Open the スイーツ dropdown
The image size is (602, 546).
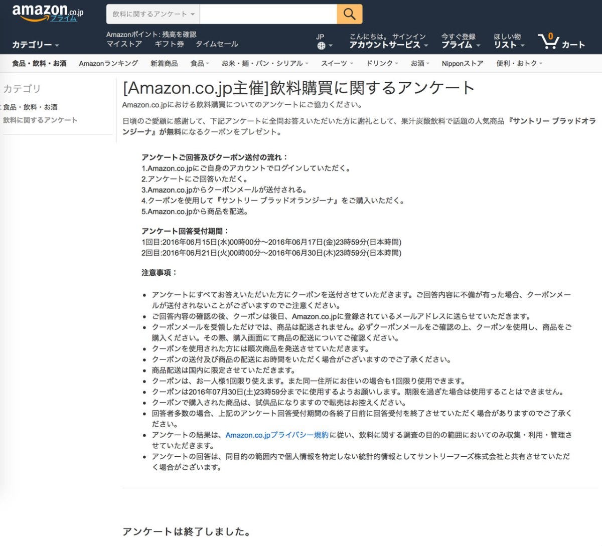[x=337, y=63]
